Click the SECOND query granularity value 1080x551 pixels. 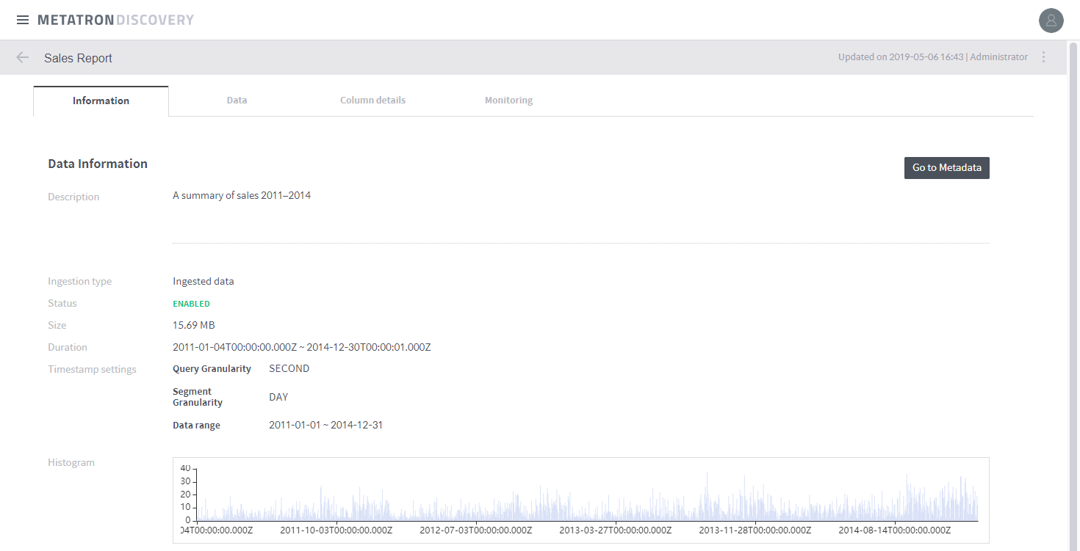pos(289,368)
